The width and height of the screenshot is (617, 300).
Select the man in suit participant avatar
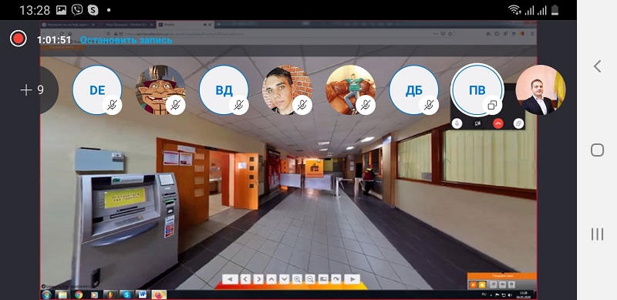tap(541, 90)
